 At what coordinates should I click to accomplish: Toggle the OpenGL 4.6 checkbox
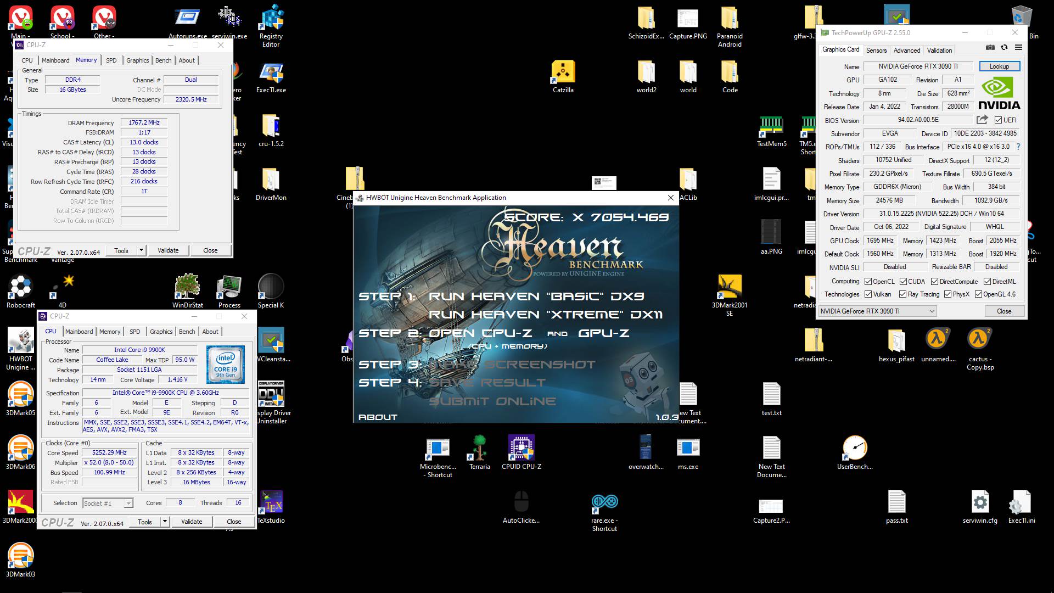click(978, 294)
